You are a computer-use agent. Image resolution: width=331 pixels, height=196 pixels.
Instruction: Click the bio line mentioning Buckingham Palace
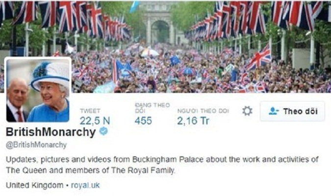pyautogui.click(x=162, y=160)
